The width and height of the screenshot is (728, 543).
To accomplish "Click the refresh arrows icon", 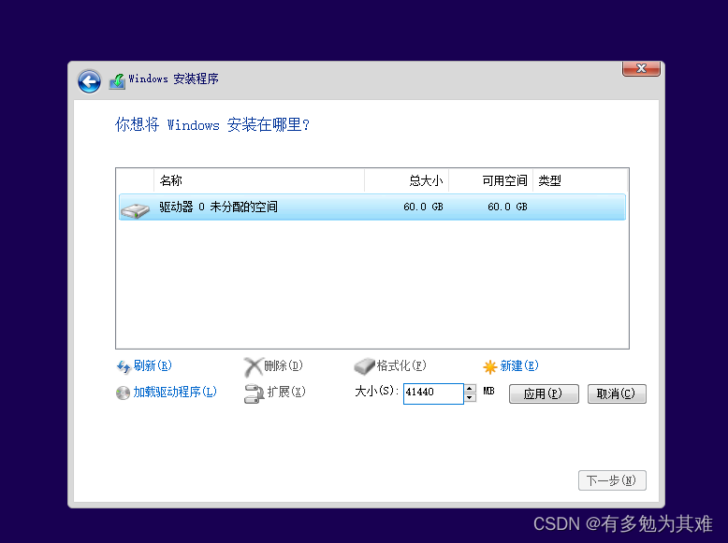I will (x=124, y=366).
